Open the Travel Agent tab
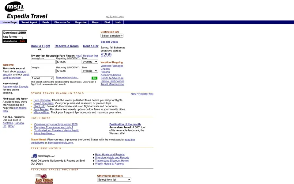294x184 pixels. pyautogui.click(x=29, y=22)
